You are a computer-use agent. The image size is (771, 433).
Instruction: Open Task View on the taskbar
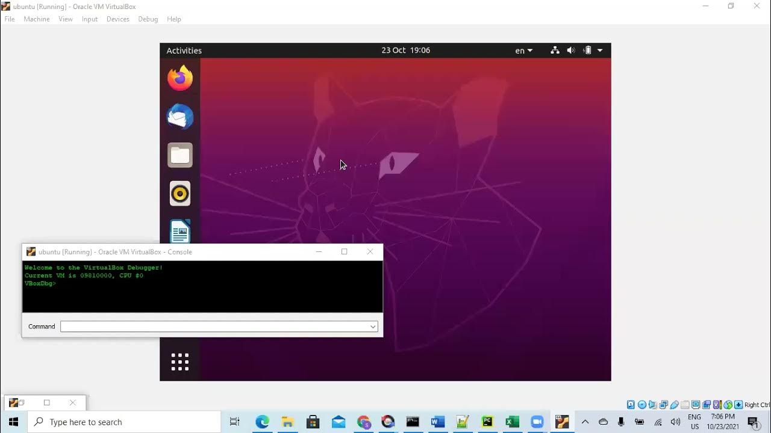tap(235, 422)
